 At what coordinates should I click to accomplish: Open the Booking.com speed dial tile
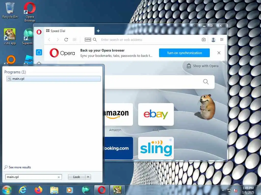119,148
